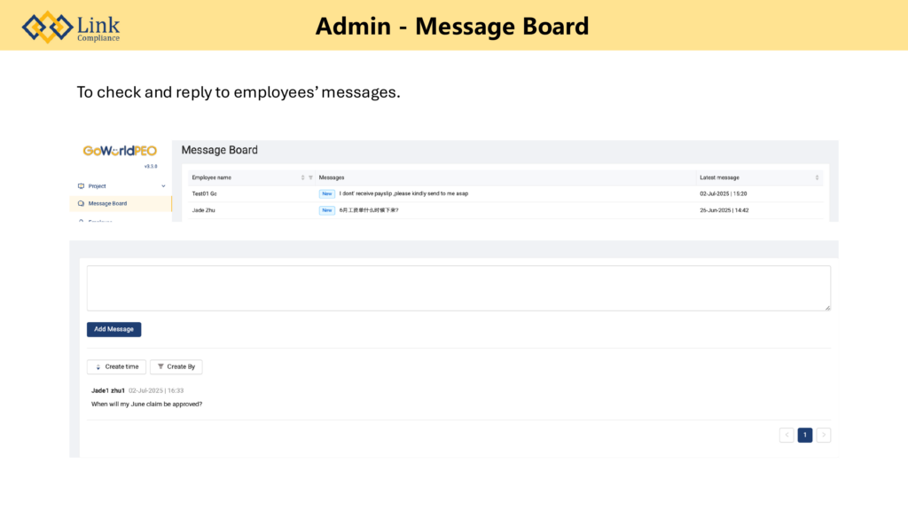Click the New badge on Jade Zhu message
The width and height of the screenshot is (908, 511).
click(327, 210)
